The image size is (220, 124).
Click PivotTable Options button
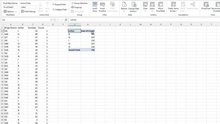pos(9,11)
